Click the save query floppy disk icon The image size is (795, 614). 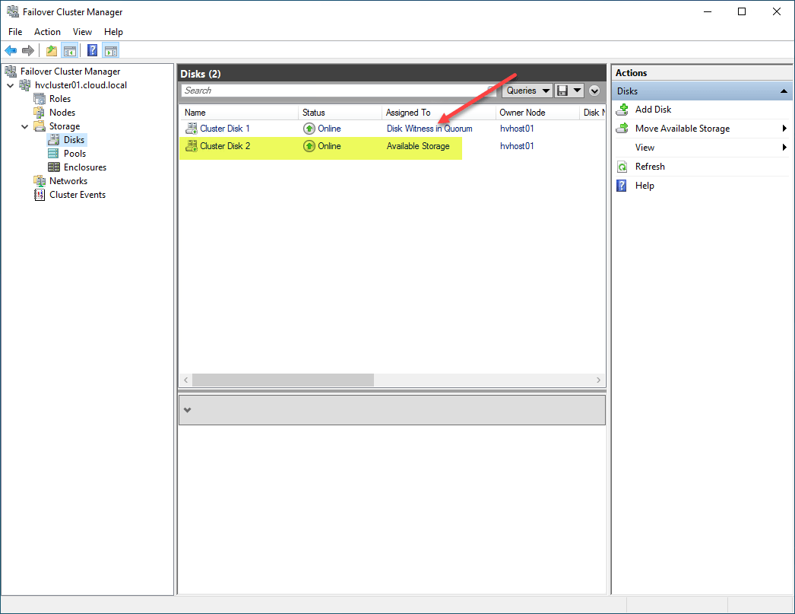point(562,91)
